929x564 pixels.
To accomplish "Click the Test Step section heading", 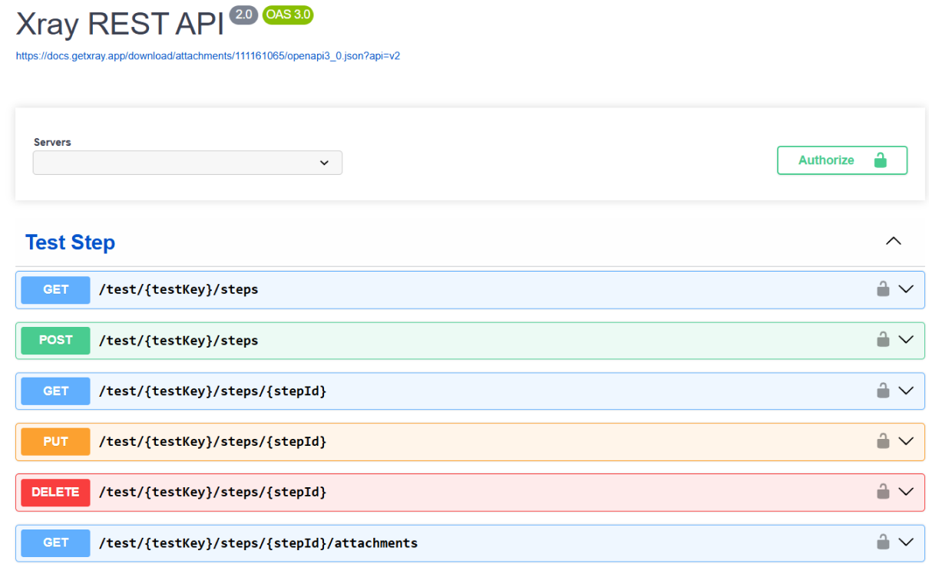I will pyautogui.click(x=70, y=242).
